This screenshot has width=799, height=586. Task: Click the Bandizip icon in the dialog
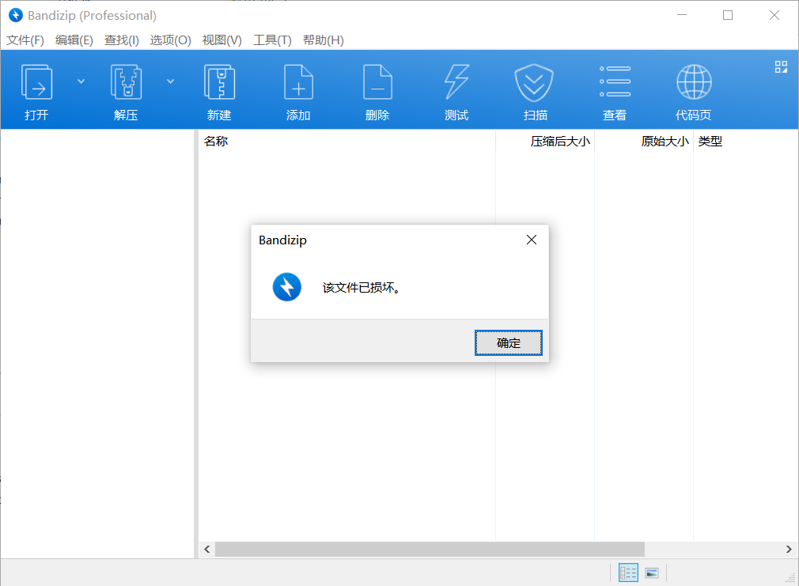pos(287,287)
